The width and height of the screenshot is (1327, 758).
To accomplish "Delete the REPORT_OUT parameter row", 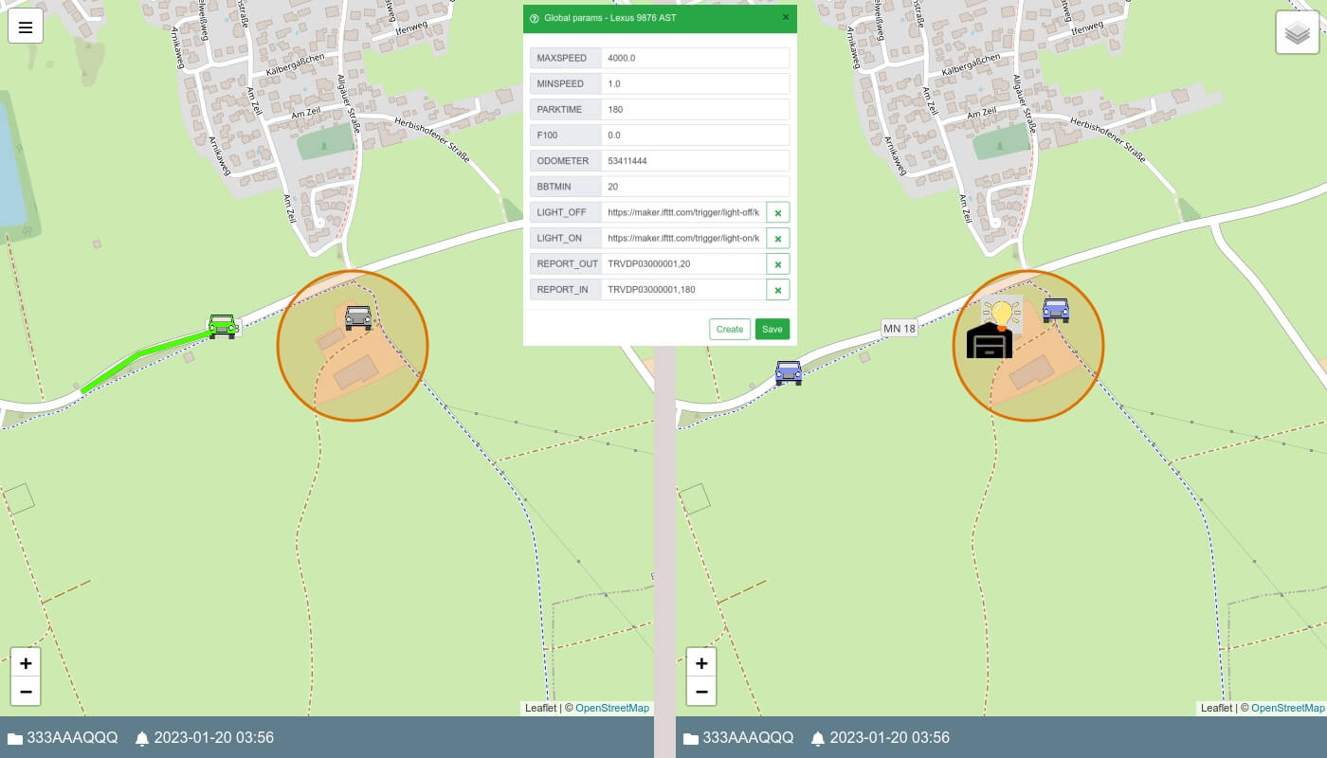I will click(777, 264).
